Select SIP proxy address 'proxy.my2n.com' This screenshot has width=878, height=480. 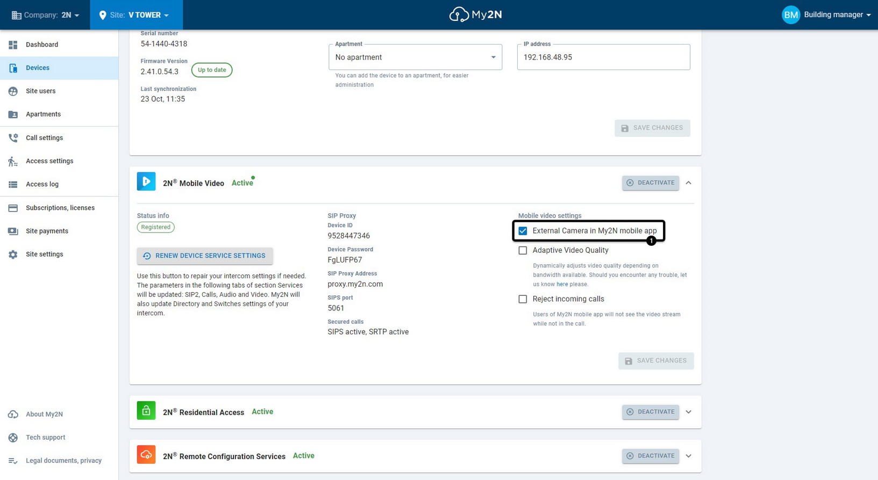pyautogui.click(x=355, y=284)
